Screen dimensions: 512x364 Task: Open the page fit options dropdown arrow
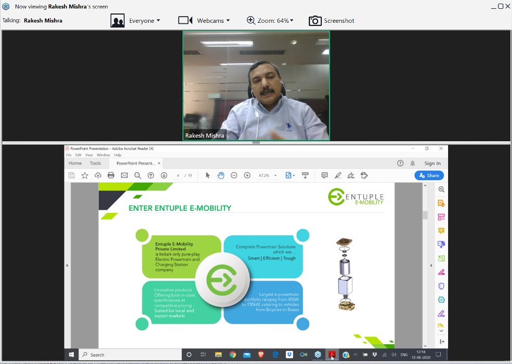click(294, 176)
